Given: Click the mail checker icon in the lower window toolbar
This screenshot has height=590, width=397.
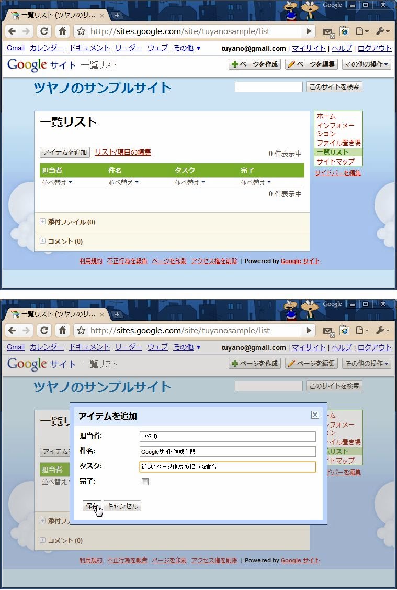Looking at the screenshot, I should (328, 331).
